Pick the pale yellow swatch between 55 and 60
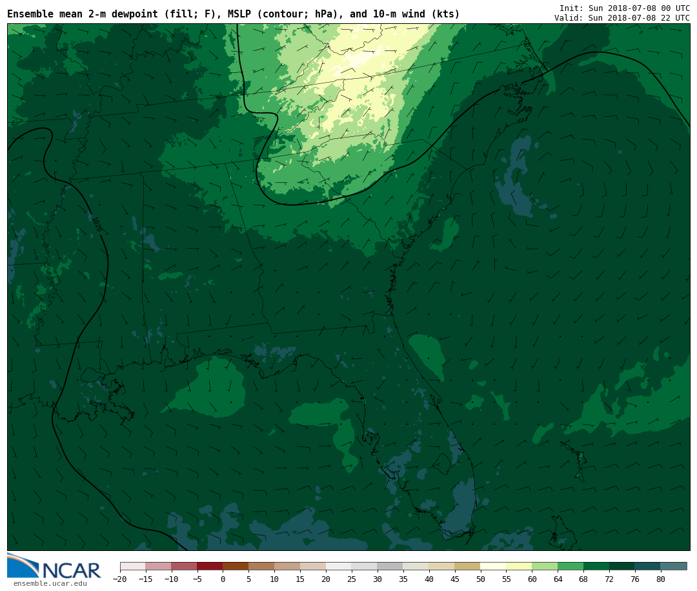The width and height of the screenshot is (697, 591). click(519, 566)
